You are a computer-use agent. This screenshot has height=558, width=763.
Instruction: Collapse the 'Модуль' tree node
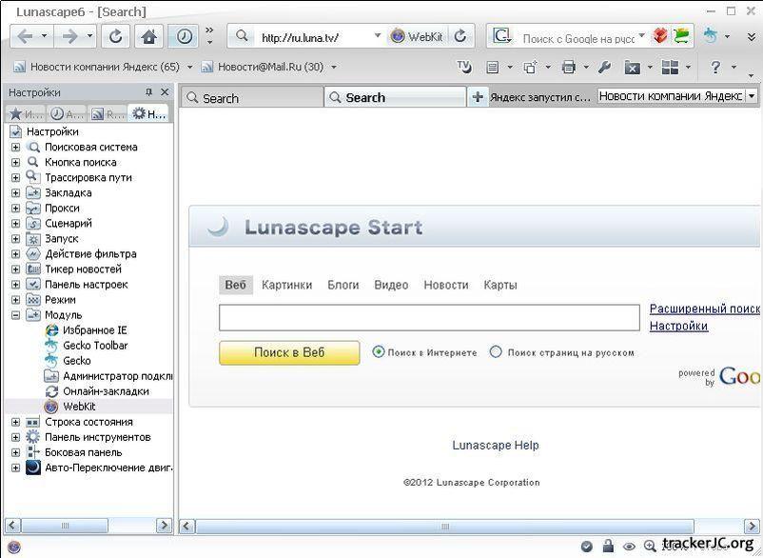[x=15, y=315]
